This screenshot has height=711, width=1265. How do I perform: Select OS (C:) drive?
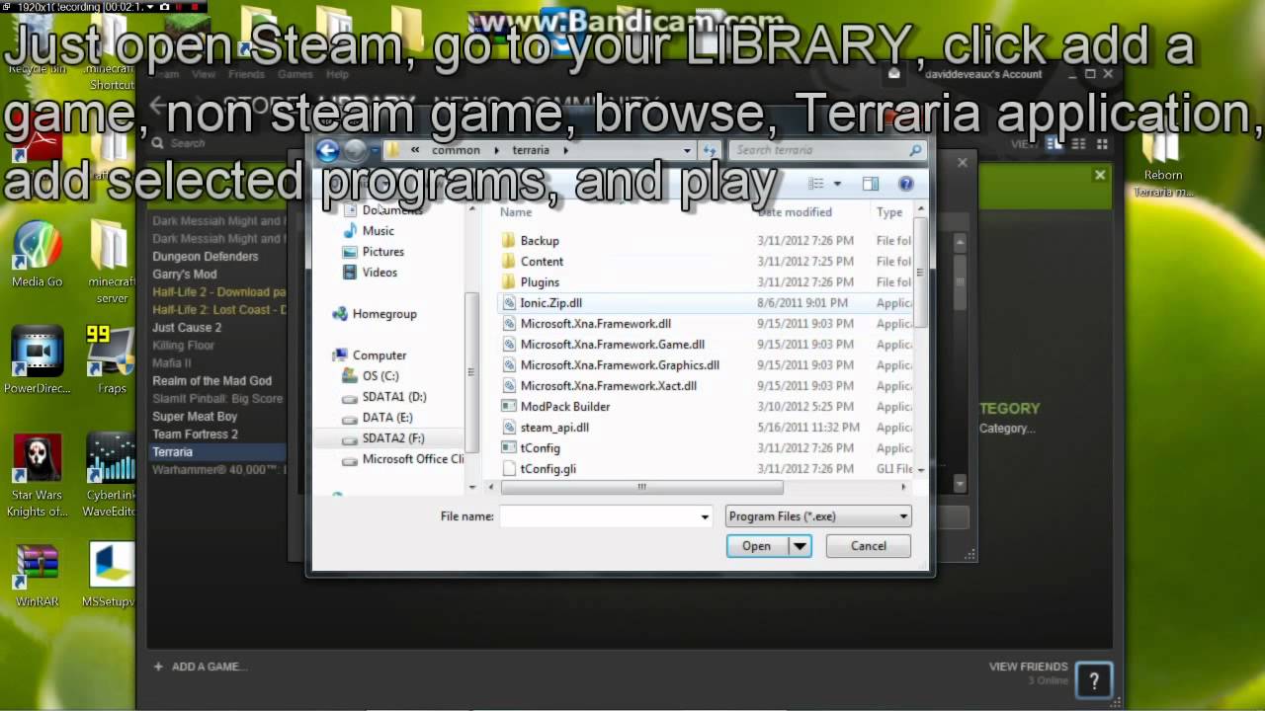380,376
